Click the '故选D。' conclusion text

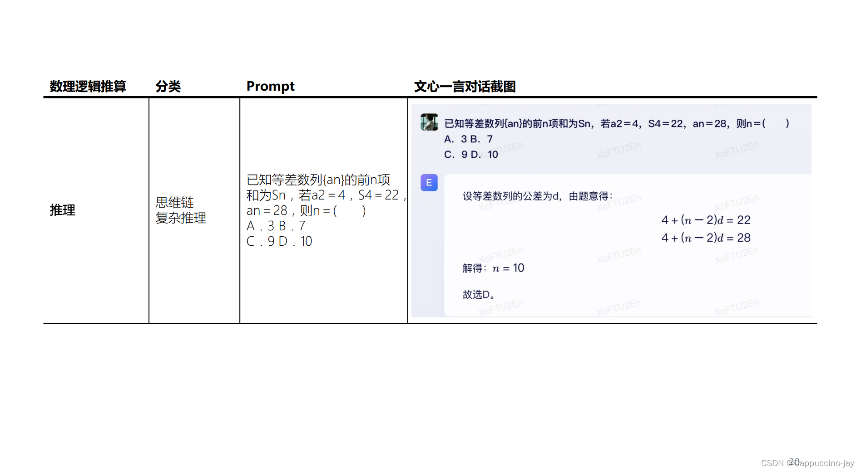click(479, 294)
